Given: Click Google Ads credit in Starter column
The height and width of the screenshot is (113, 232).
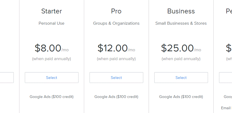Looking at the screenshot, I should pyautogui.click(x=52, y=97).
